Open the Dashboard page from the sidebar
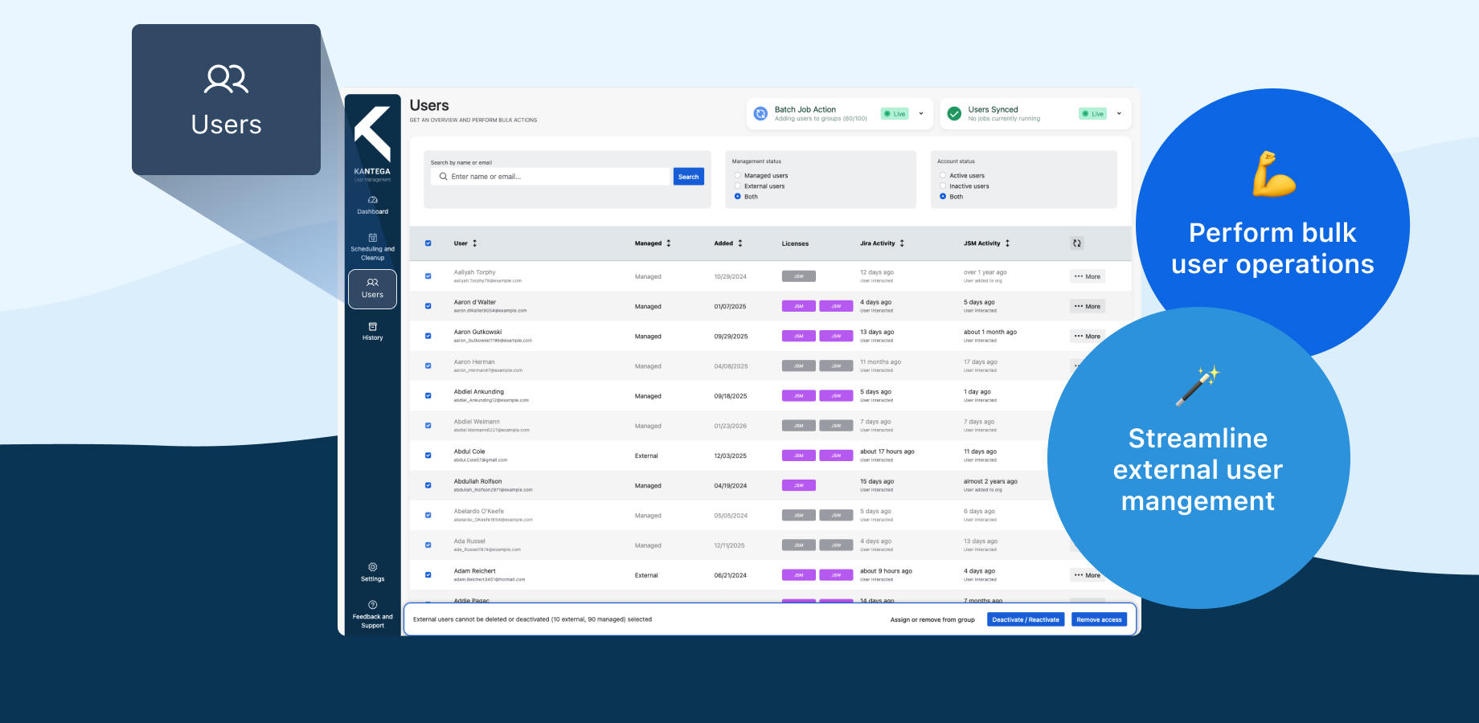Screen dimensions: 1479x723 [x=372, y=206]
